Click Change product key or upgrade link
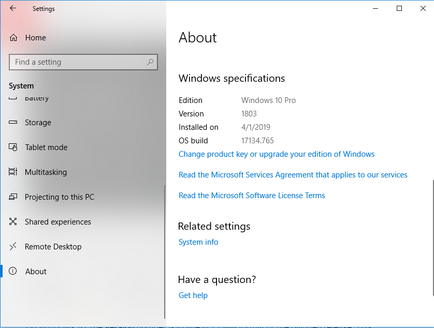The width and height of the screenshot is (434, 328). coord(277,154)
